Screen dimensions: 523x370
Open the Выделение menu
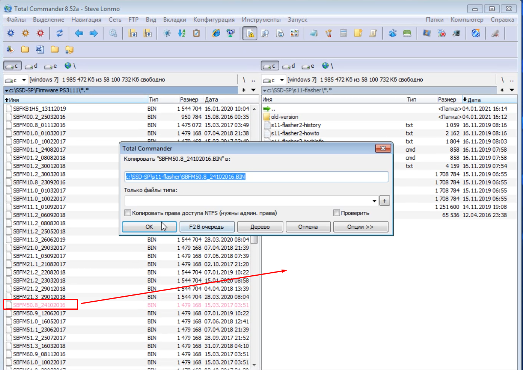point(48,19)
